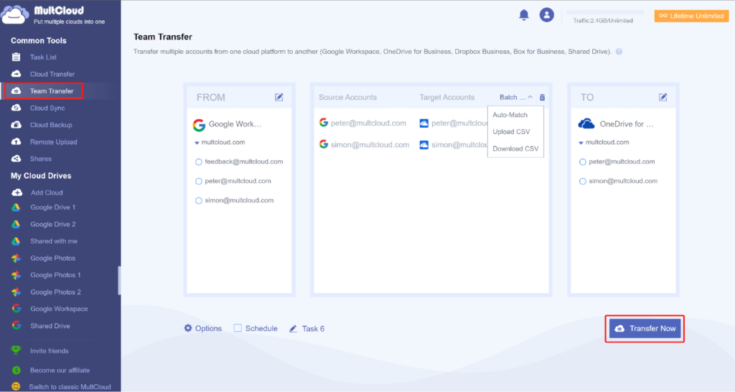Choose Download CSV from Batch menu

[x=515, y=149]
